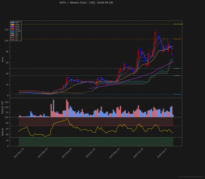
Task: Click the RSI axis tick "80"
Action: [x=7, y=123]
